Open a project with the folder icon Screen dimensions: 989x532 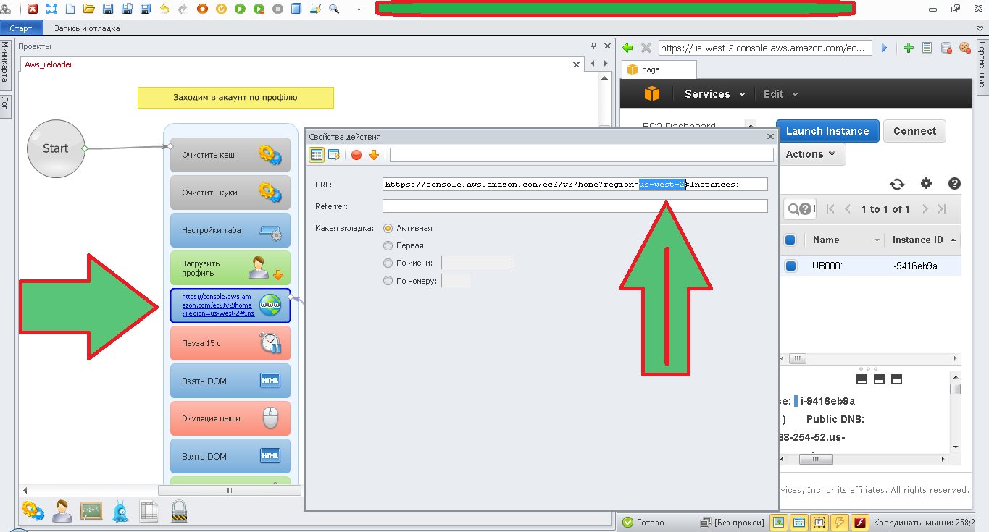click(x=89, y=9)
